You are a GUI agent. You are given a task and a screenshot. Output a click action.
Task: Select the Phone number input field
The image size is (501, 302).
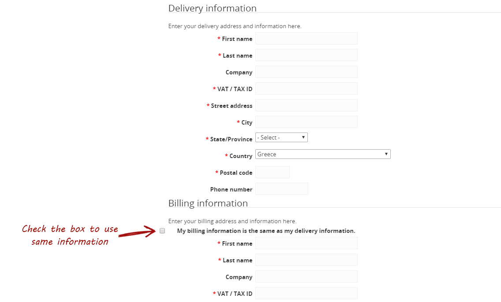[282, 189]
